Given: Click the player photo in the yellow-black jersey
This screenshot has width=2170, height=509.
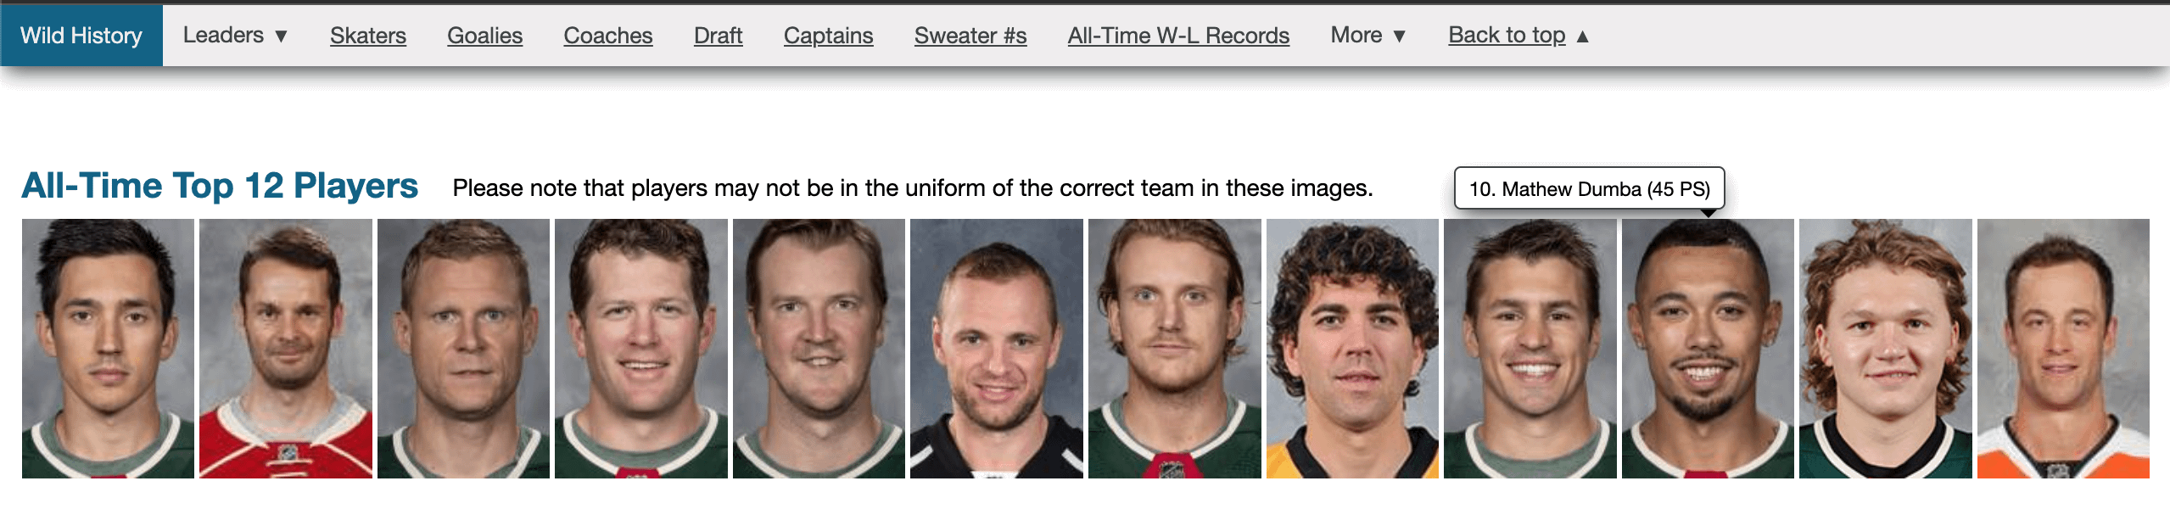Looking at the screenshot, I should (1352, 348).
